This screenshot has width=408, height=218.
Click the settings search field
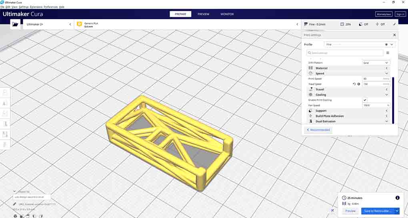(x=344, y=53)
